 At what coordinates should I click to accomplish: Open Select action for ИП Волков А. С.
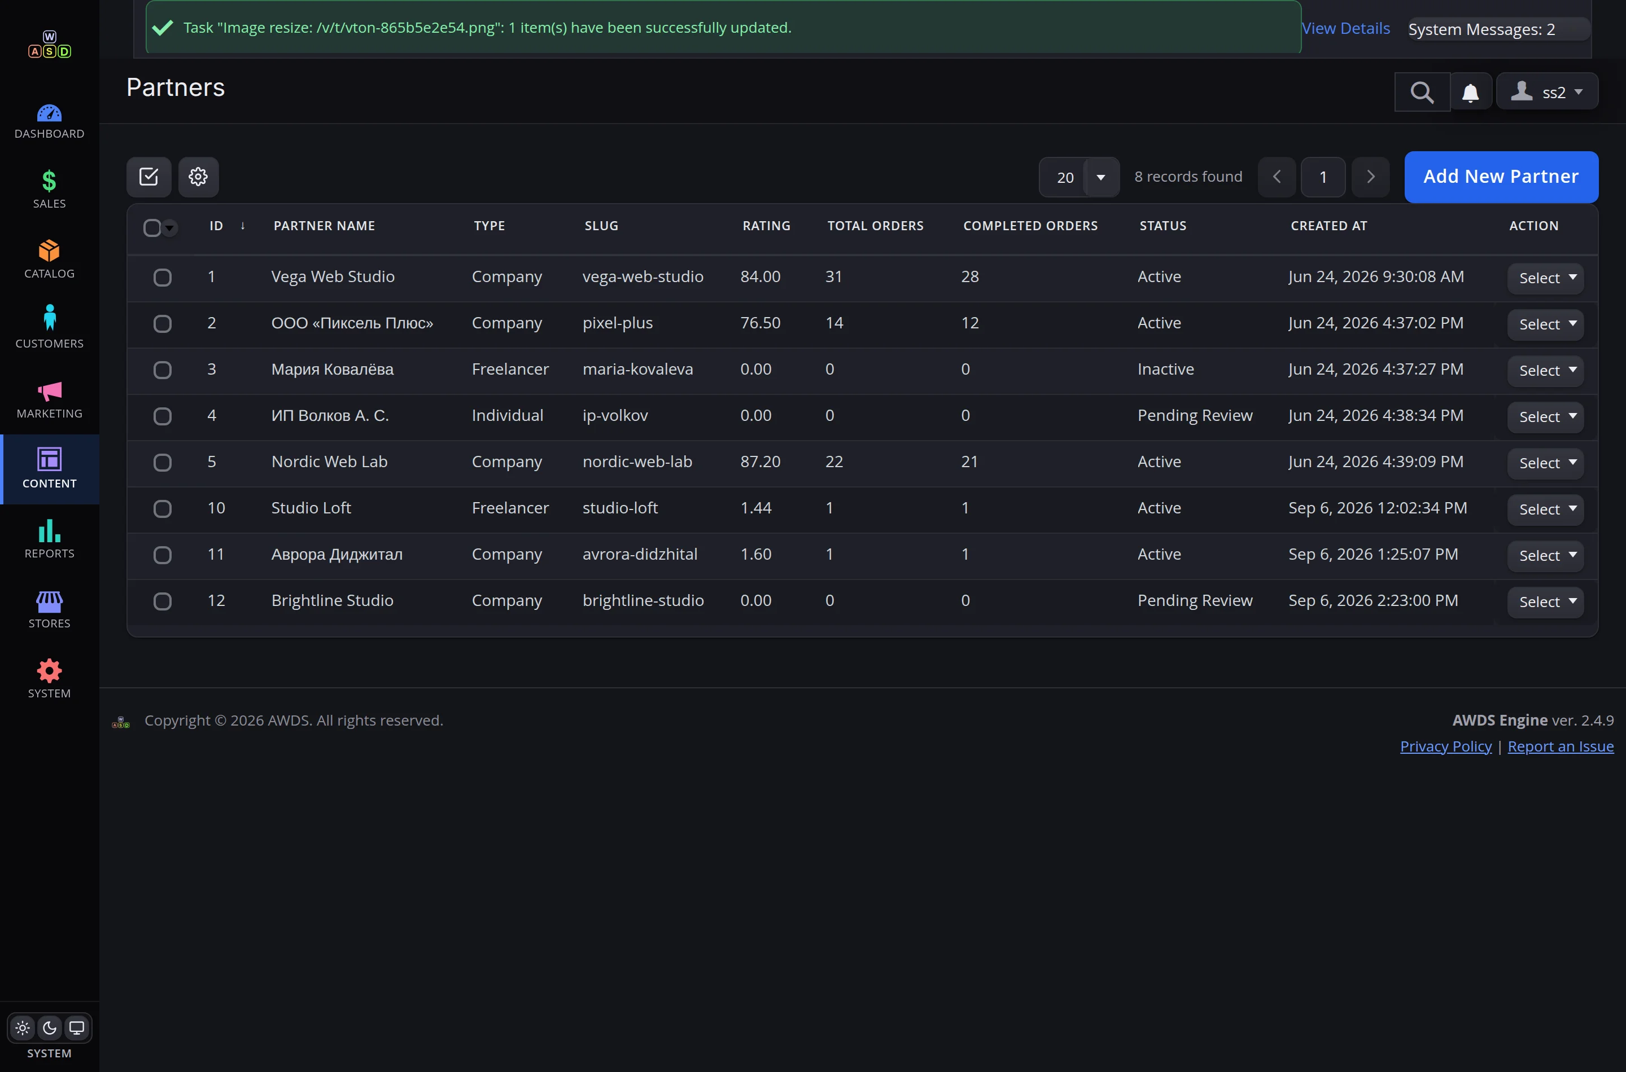pyautogui.click(x=1545, y=417)
